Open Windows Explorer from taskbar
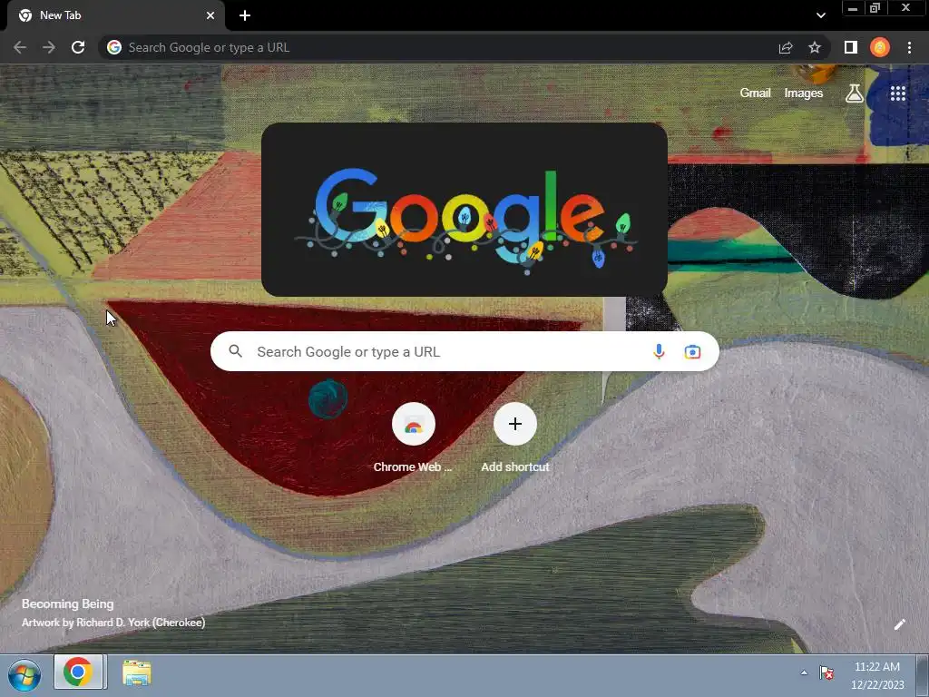This screenshot has width=929, height=697. [137, 673]
